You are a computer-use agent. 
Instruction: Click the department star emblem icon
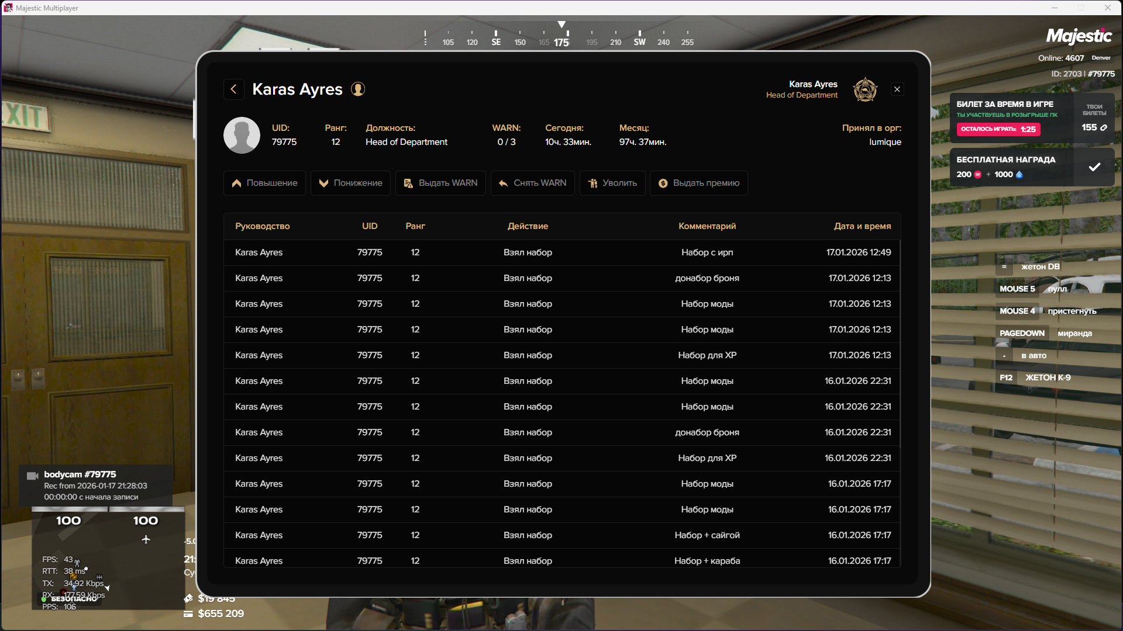click(865, 90)
